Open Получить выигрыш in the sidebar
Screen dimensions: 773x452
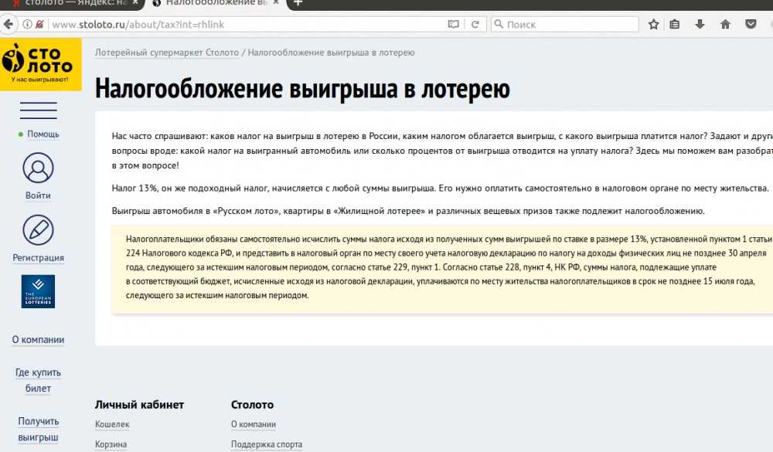click(x=38, y=430)
